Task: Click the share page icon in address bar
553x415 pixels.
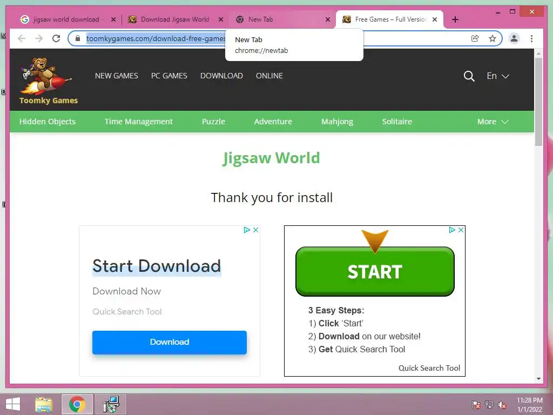Action: pyautogui.click(x=475, y=38)
